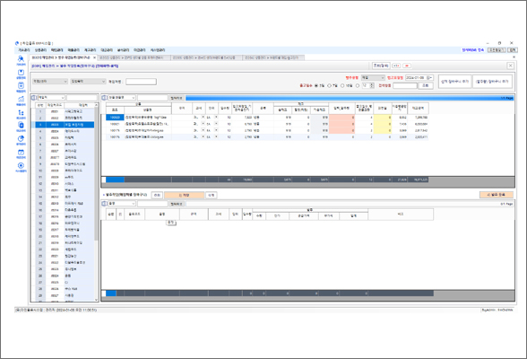The height and width of the screenshot is (359, 527).
Task: Click the small query button left of orange save
Action: [x=157, y=195]
